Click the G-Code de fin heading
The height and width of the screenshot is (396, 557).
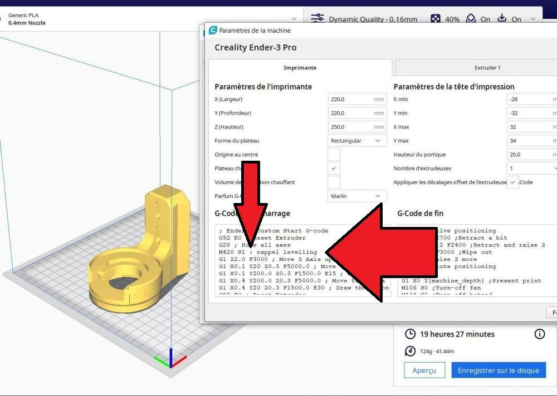tap(420, 213)
